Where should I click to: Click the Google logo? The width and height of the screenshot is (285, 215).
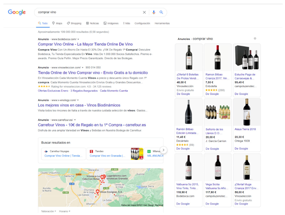click(17, 12)
